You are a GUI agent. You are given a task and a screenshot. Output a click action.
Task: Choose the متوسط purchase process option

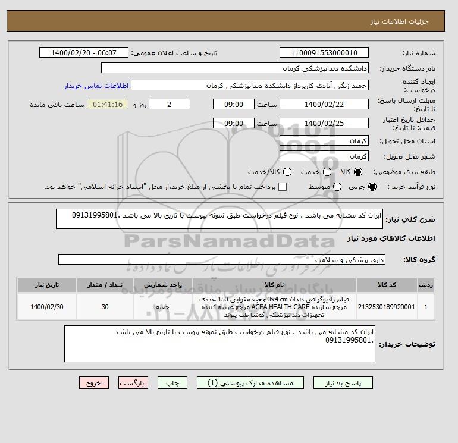pyautogui.click(x=337, y=187)
